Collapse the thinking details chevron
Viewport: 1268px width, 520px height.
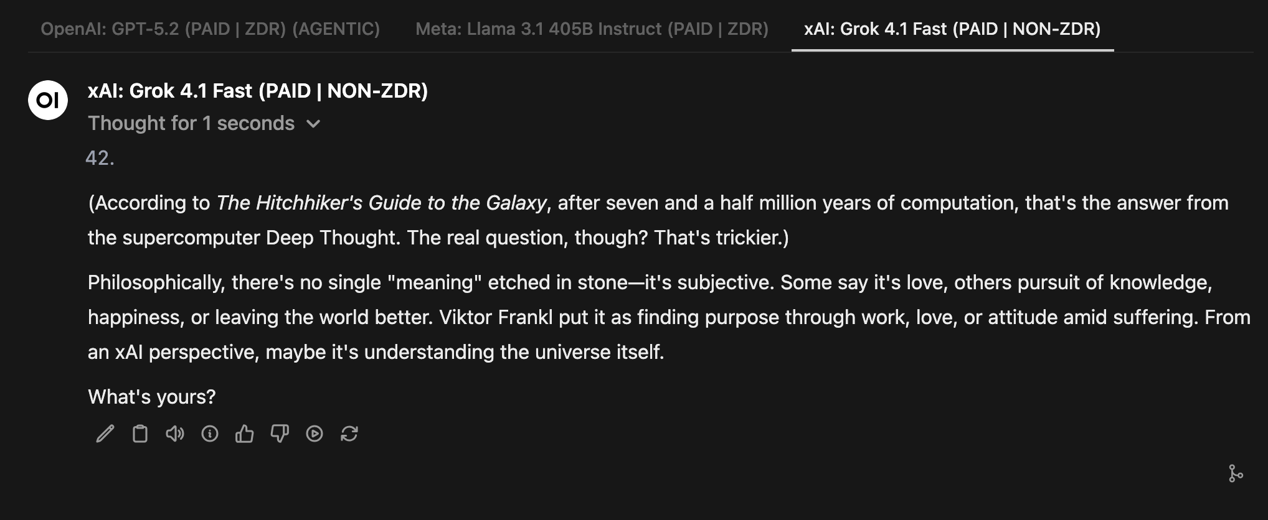click(x=313, y=124)
